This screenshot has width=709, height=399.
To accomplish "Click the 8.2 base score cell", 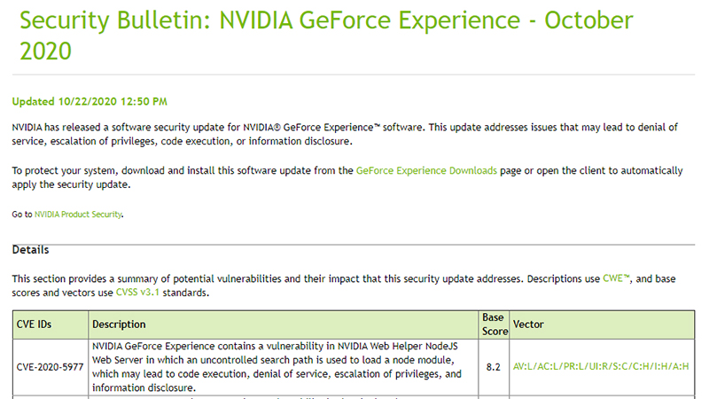I will tap(494, 366).
